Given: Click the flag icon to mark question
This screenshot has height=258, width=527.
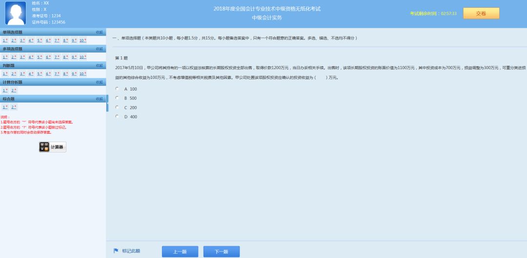Looking at the screenshot, I should pos(116,251).
